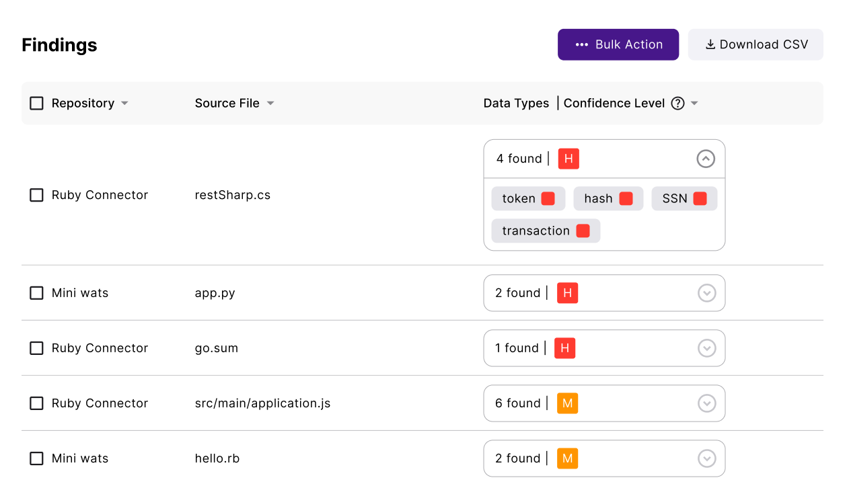Click the H badge in restSharp.cs row

click(x=568, y=159)
